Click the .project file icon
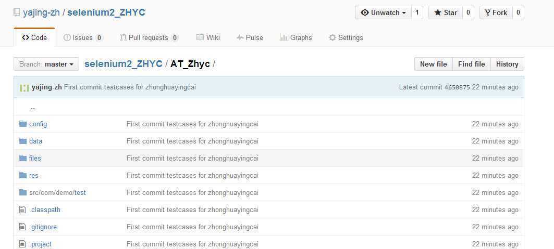This screenshot has width=554, height=249. [22, 244]
